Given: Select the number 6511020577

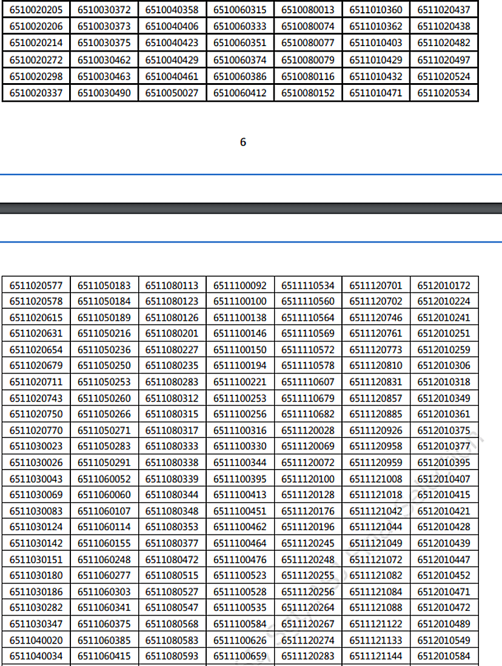Looking at the screenshot, I should tap(36, 285).
